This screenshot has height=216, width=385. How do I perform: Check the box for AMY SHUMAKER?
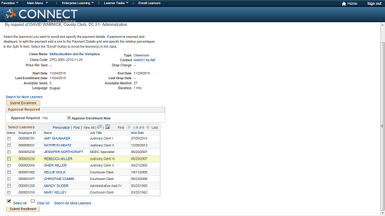9,139
